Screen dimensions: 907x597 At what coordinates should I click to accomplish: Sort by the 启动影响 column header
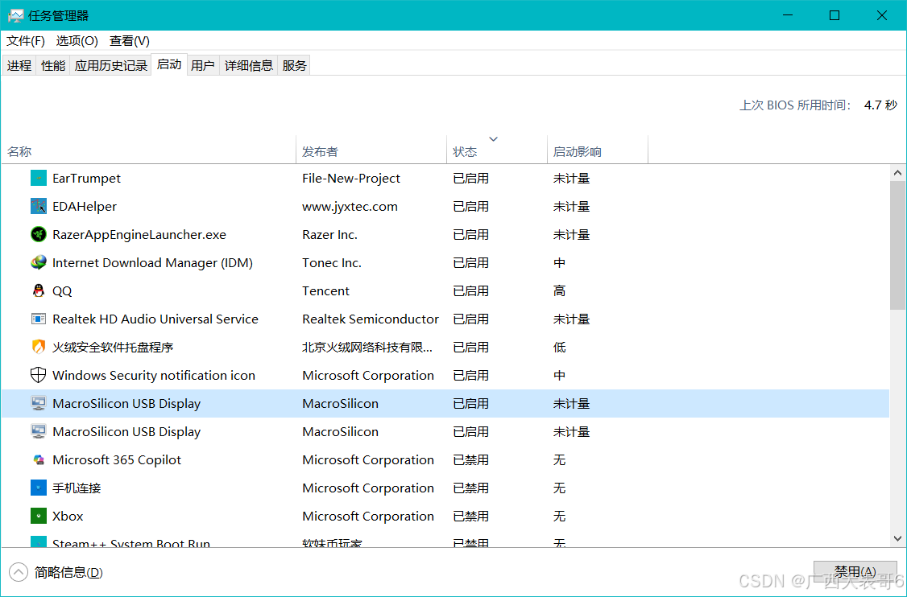tap(598, 151)
